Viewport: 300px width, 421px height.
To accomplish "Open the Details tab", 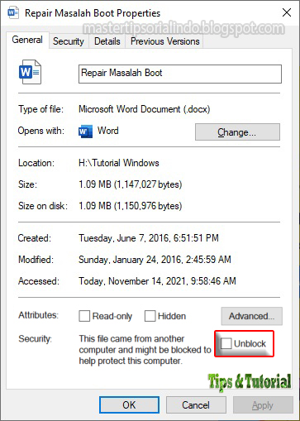I will click(x=107, y=41).
